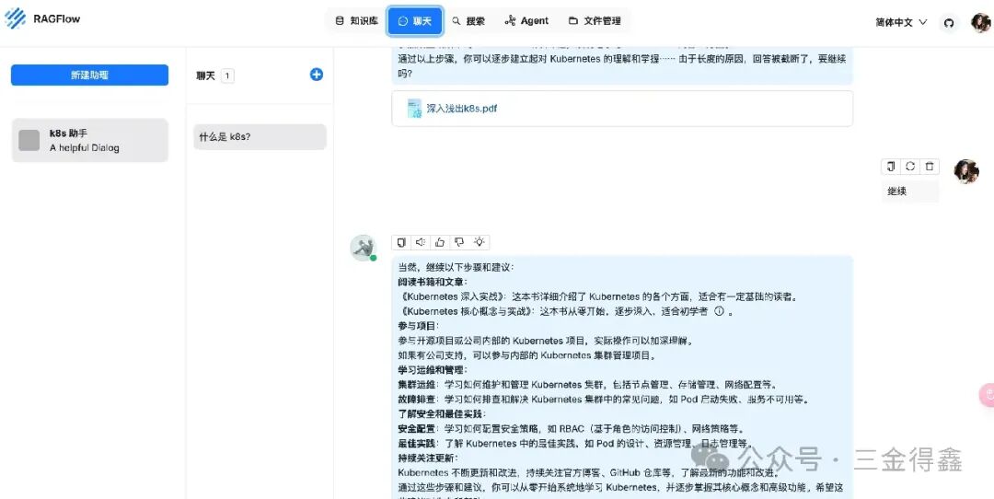The height and width of the screenshot is (499, 994).
Task: Open the user avatar in header
Action: click(x=981, y=22)
